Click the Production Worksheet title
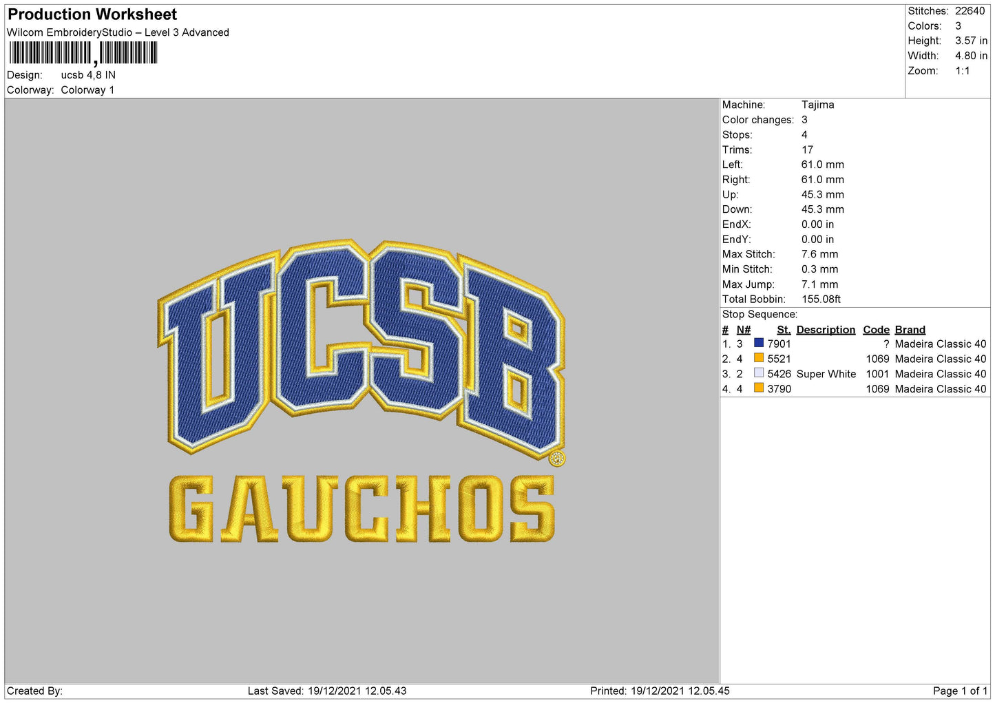995x703 pixels. [x=92, y=14]
